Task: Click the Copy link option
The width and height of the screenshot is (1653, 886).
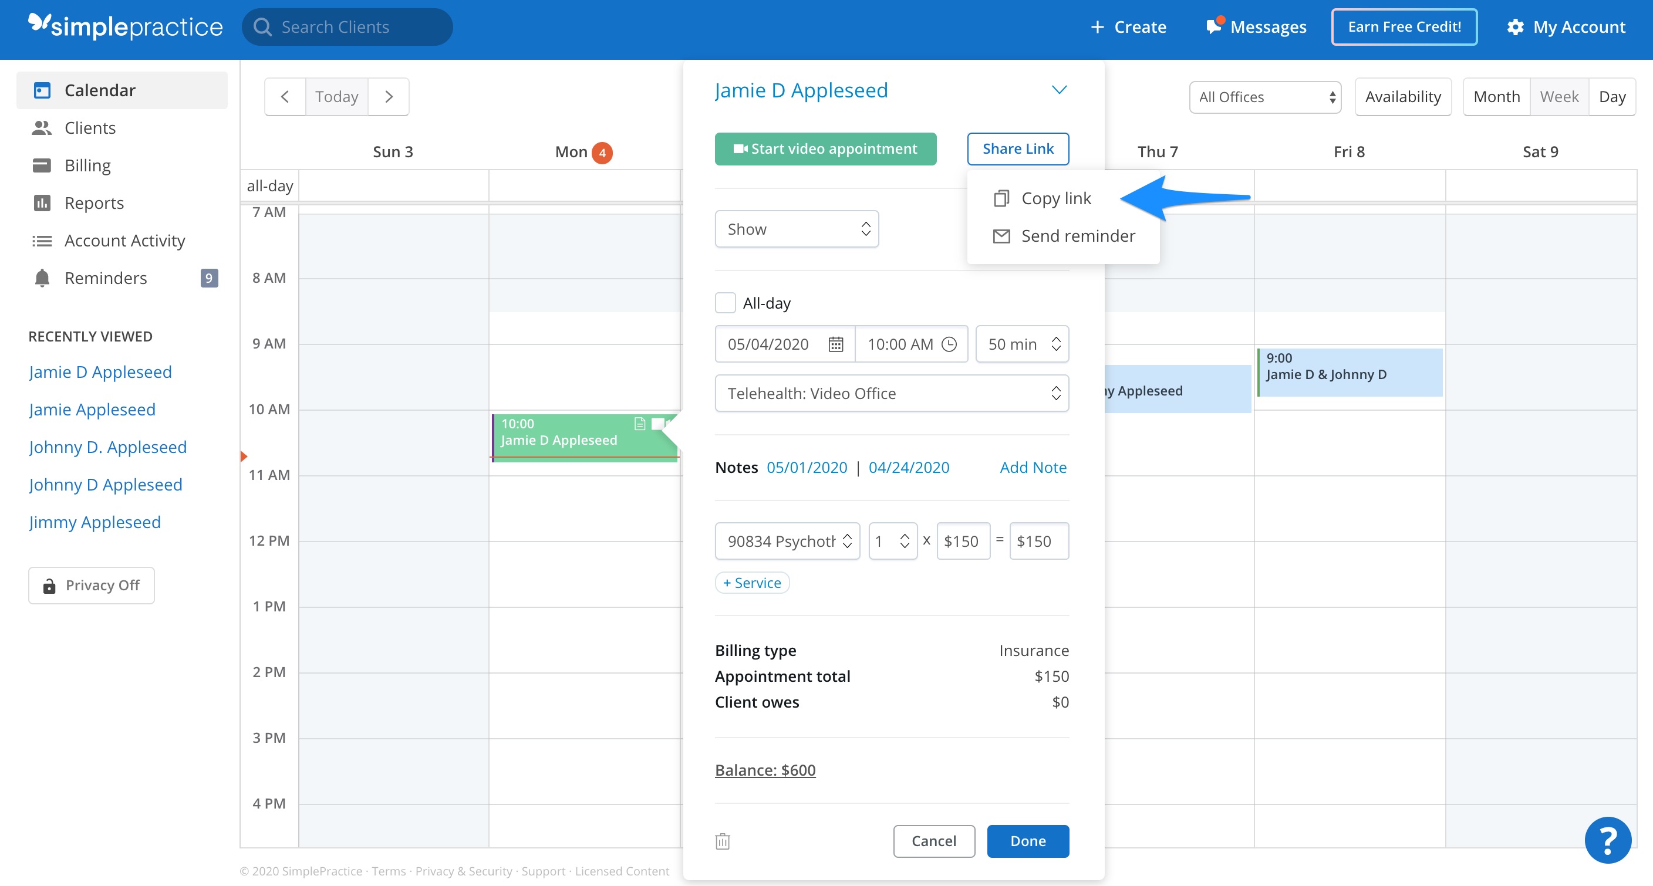Action: pyautogui.click(x=1056, y=198)
